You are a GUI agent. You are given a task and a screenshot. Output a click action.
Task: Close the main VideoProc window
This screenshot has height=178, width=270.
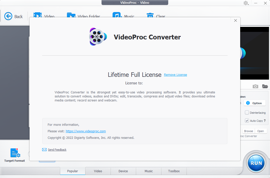pyautogui.click(x=265, y=3)
